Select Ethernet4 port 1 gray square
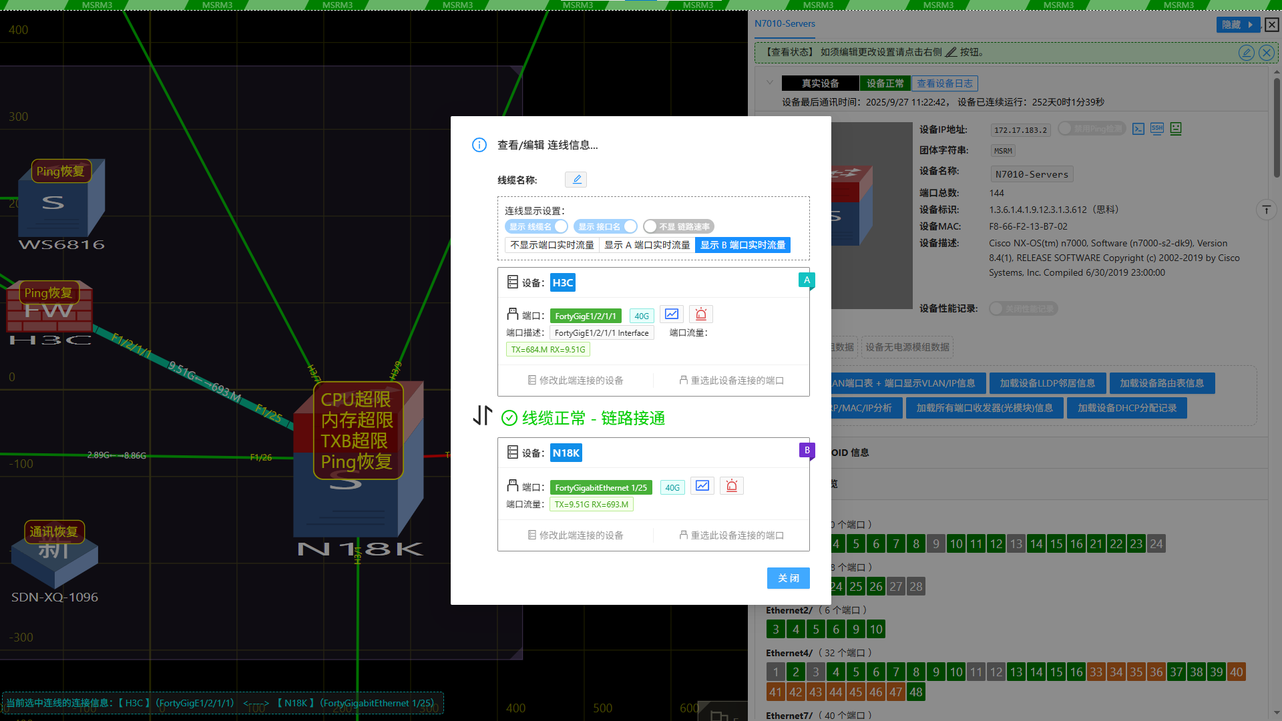 [775, 672]
